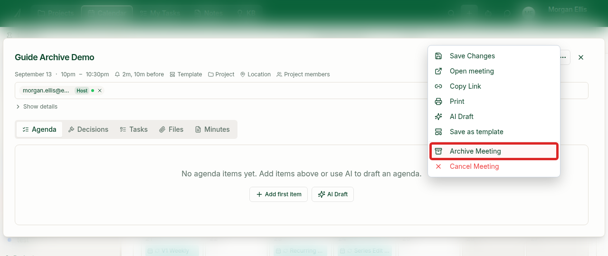
Task: Open the three-dots more options button
Action: 564,57
